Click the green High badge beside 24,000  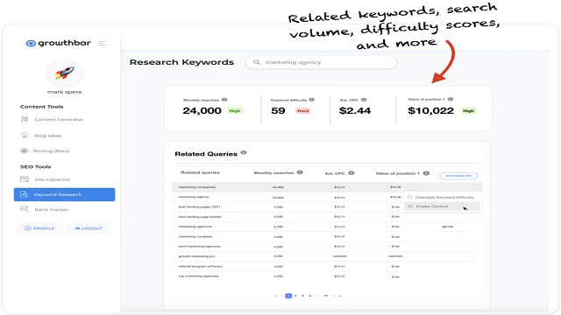tap(235, 111)
